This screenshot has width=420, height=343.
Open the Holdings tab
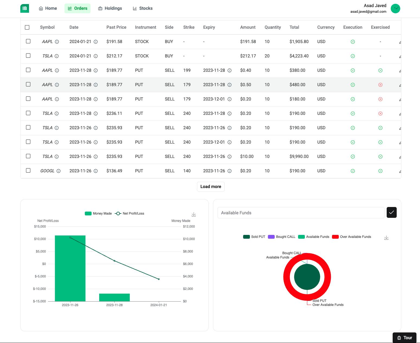point(110,8)
